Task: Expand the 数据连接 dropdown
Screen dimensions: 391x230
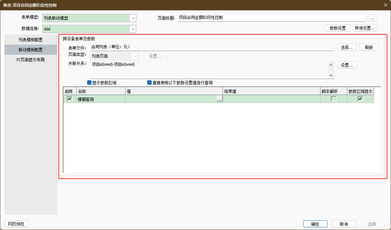Action: tap(133, 29)
